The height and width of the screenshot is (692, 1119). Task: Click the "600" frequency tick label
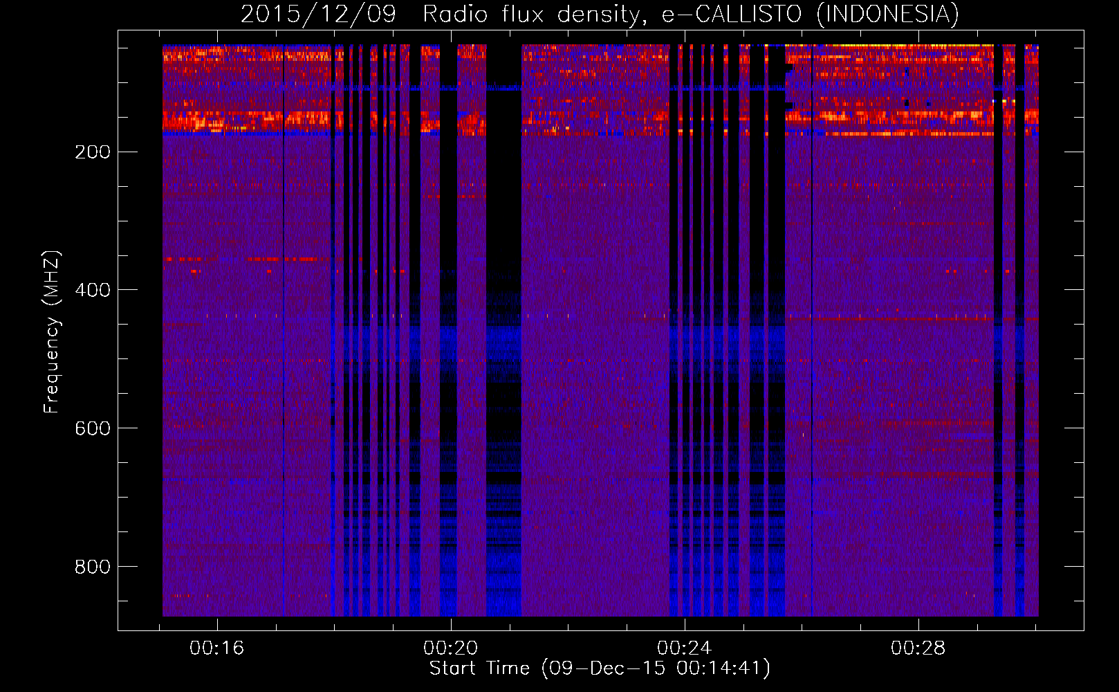93,429
